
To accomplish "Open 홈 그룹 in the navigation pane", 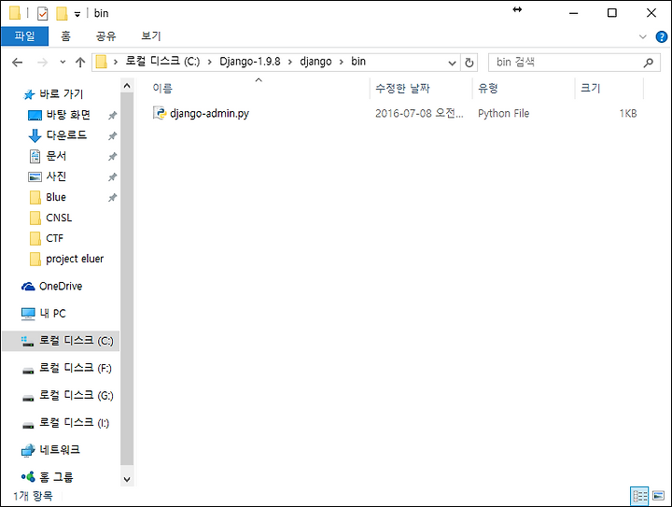I will click(56, 477).
